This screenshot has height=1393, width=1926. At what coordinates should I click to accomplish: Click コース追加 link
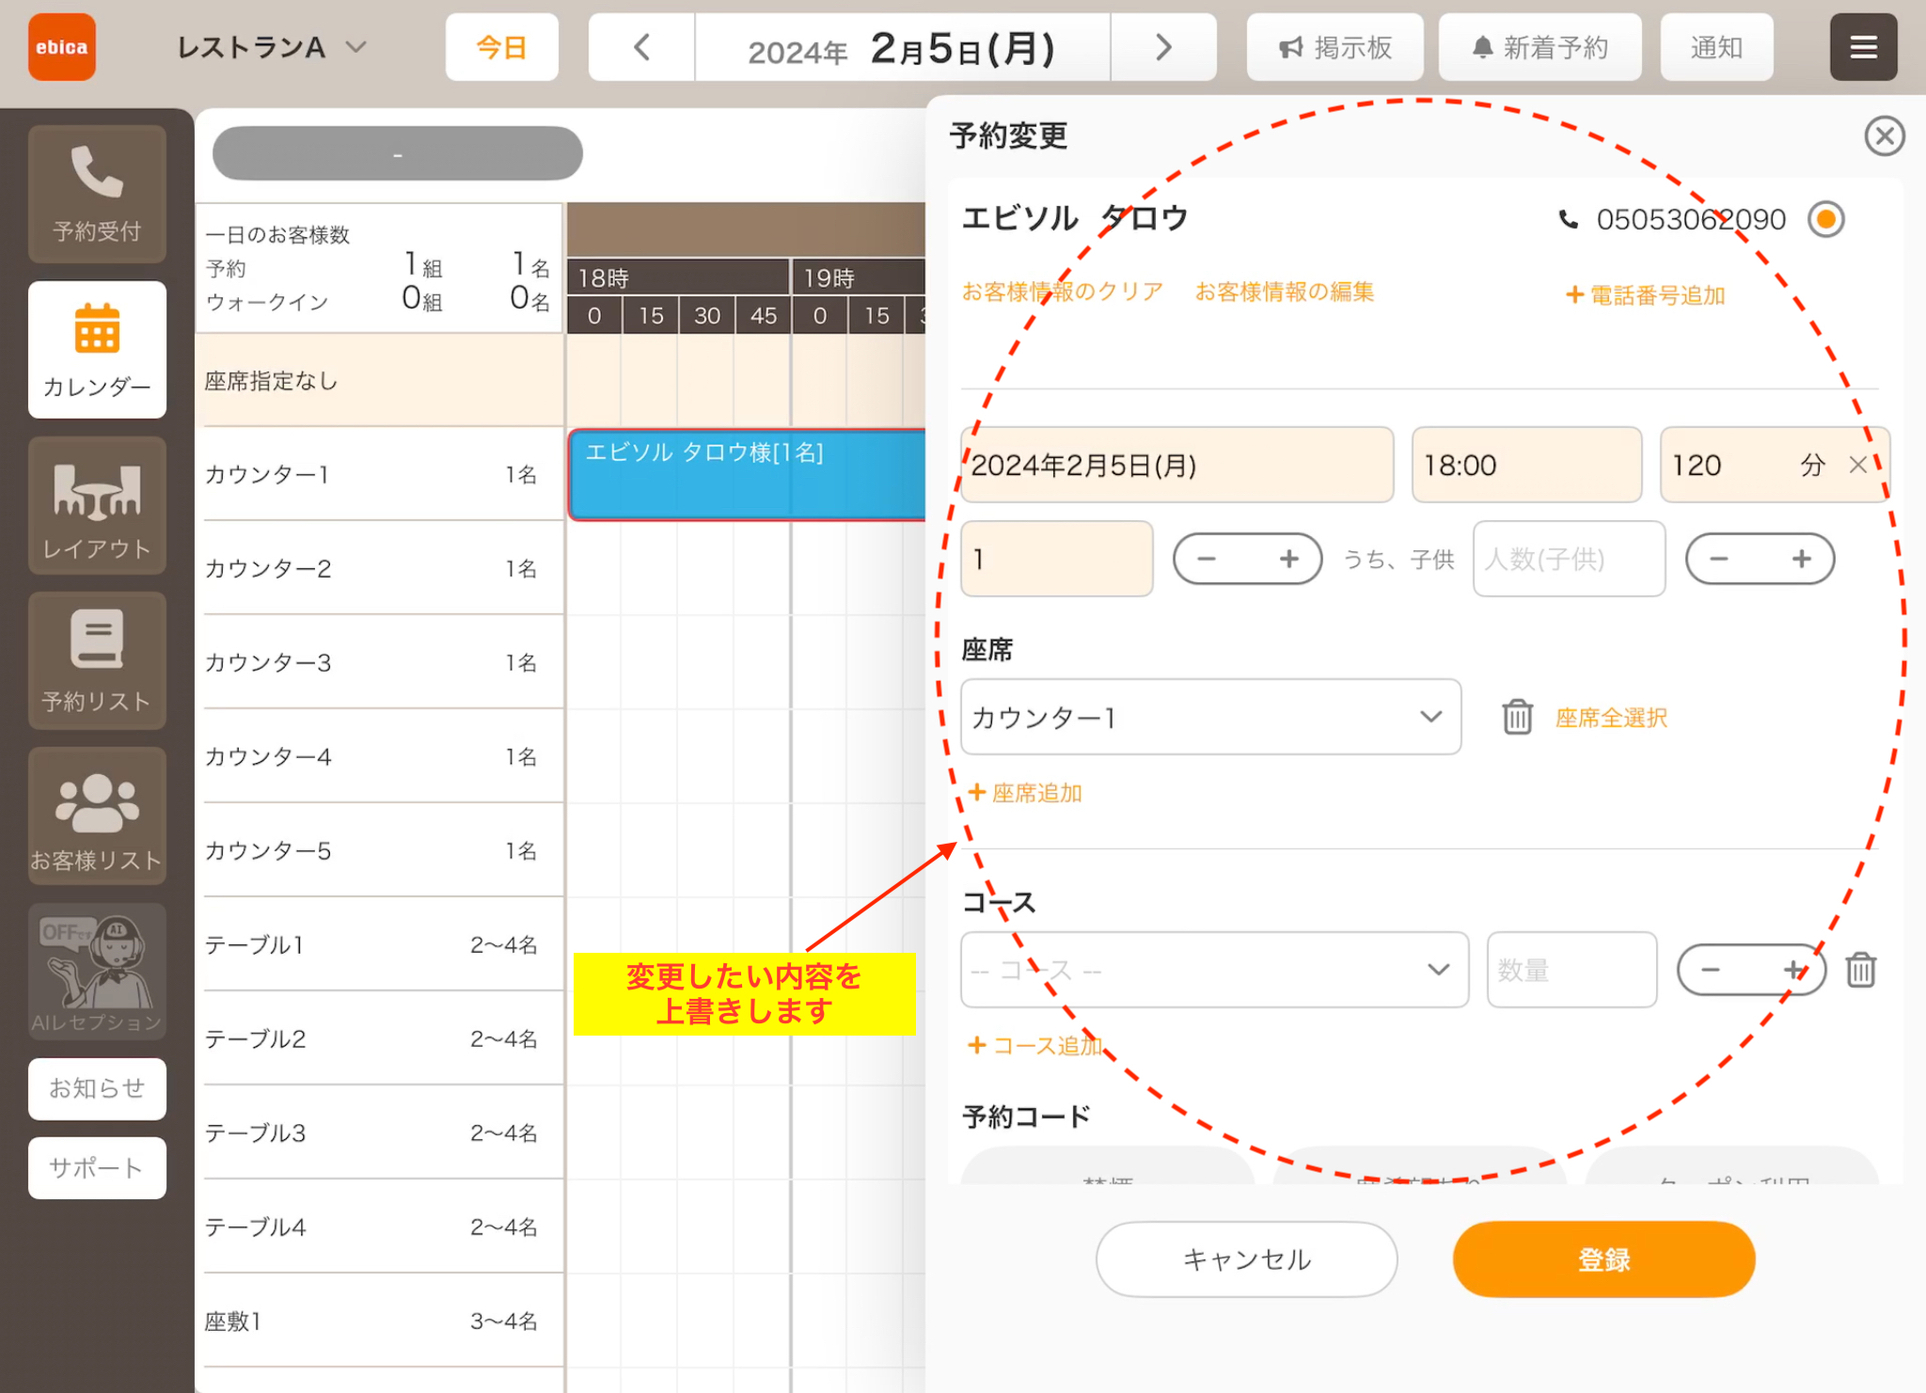coord(1035,1045)
